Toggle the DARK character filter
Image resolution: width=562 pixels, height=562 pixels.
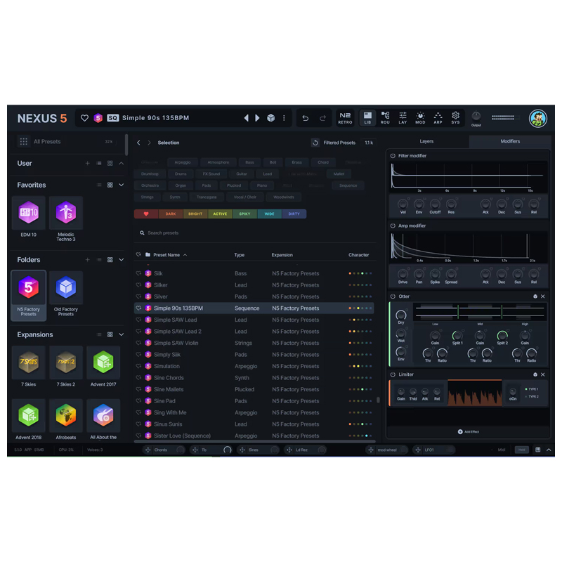tap(171, 214)
